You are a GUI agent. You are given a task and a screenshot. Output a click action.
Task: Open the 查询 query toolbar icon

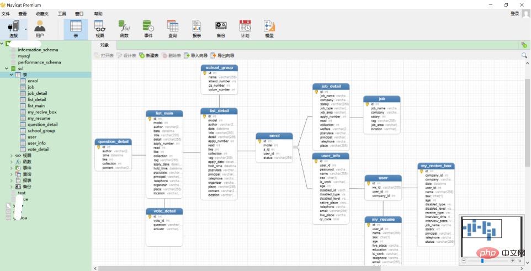coord(172,29)
